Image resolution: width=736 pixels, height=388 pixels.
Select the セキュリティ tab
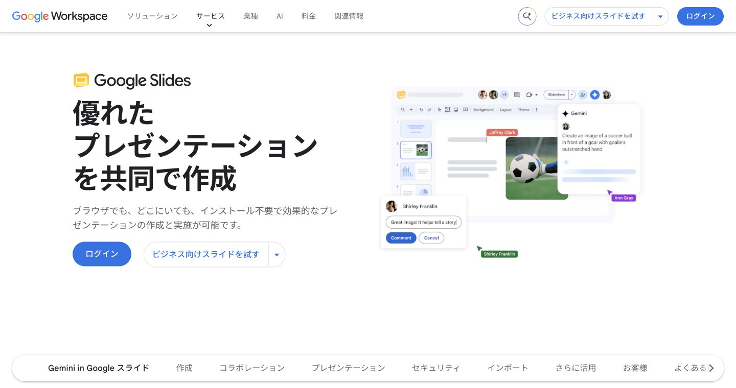pos(436,368)
